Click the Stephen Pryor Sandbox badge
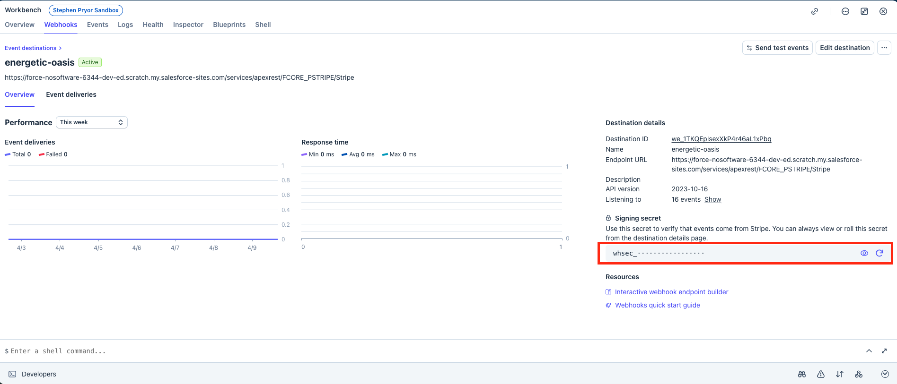The height and width of the screenshot is (384, 897). coord(86,10)
